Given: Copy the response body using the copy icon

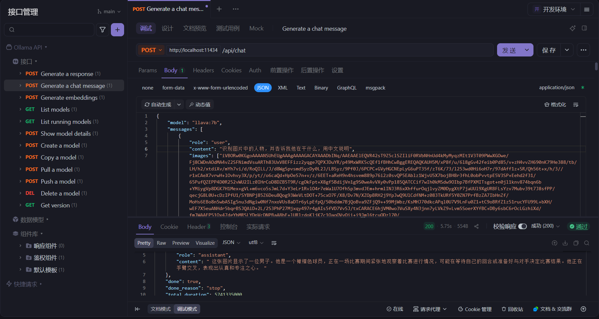Looking at the screenshot, I should point(576,243).
